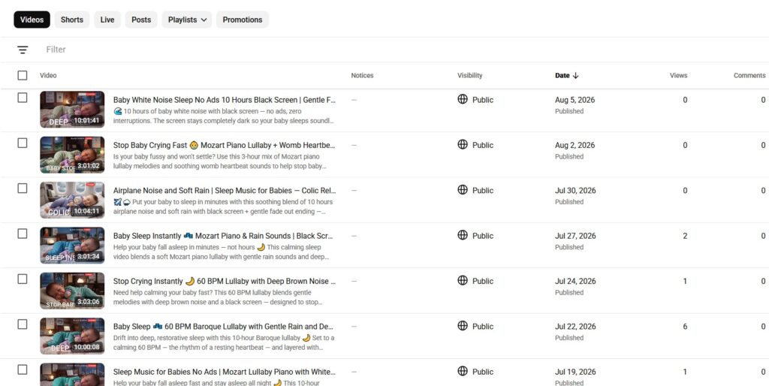Tick checkbox for Airplane Noise and Soft Rain
This screenshot has width=769, height=386.
coord(23,188)
